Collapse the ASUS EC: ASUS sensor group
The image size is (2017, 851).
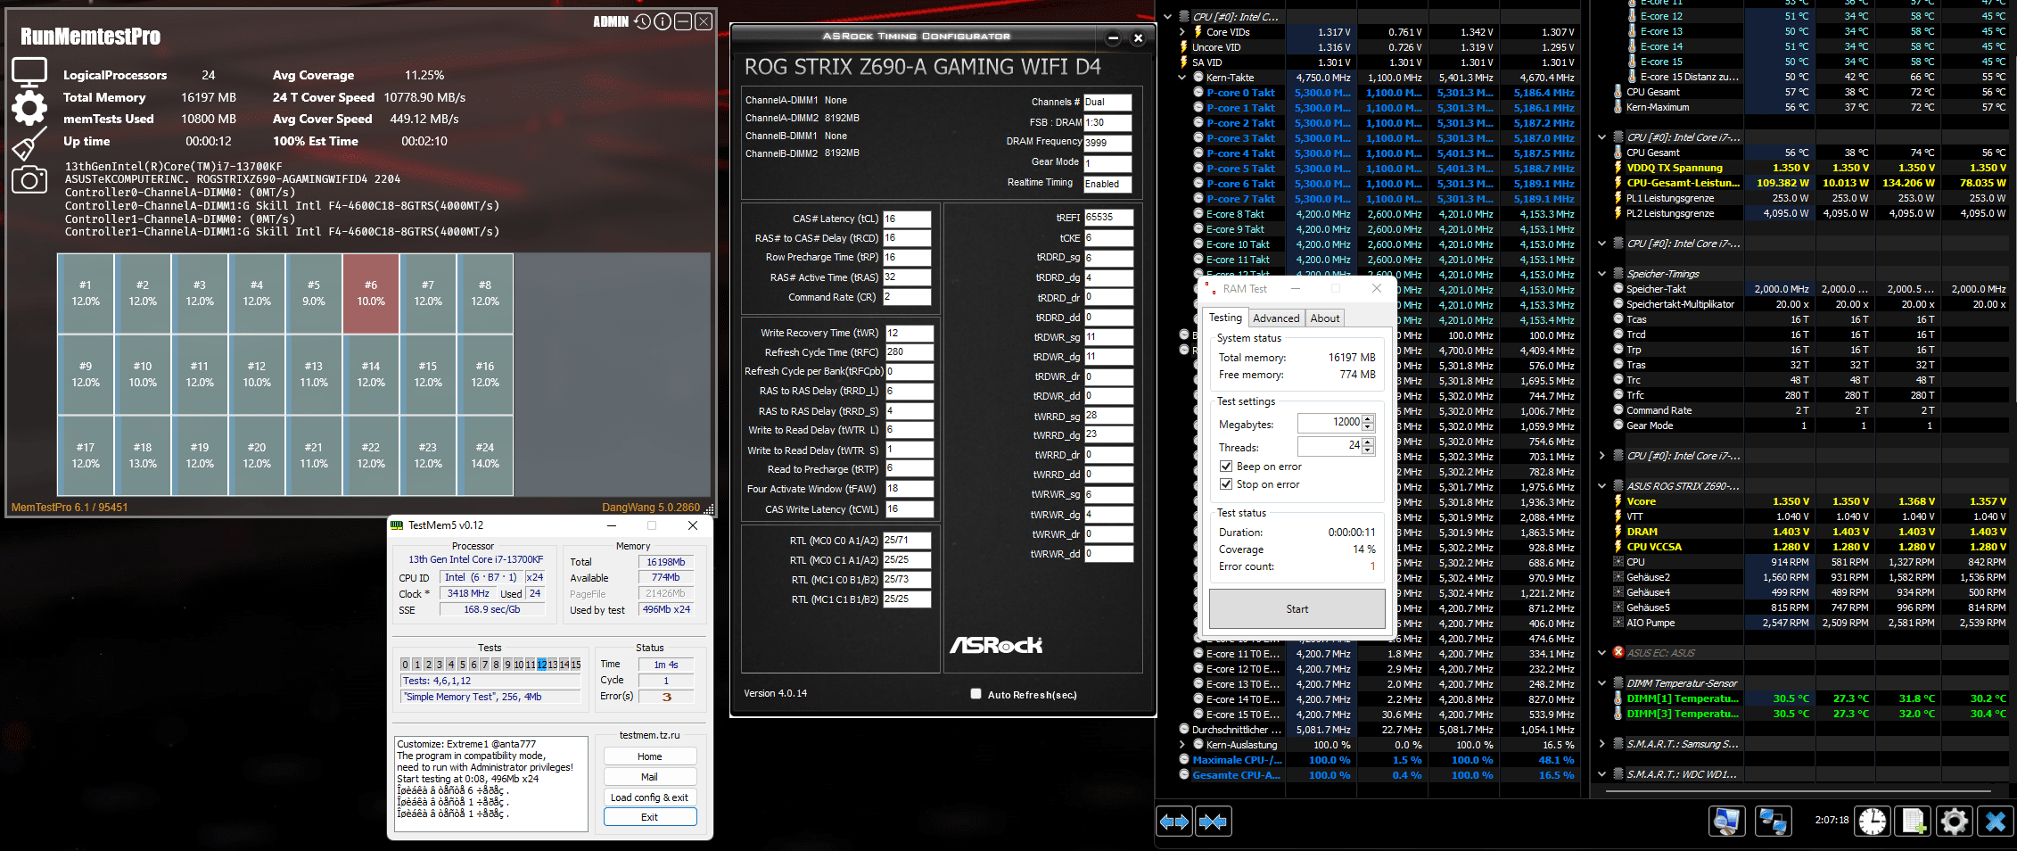point(1602,653)
